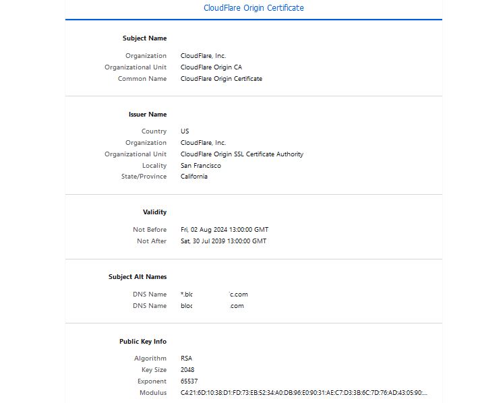Click the Exponent value '65537'
This screenshot has height=403, width=480.
pos(189,381)
